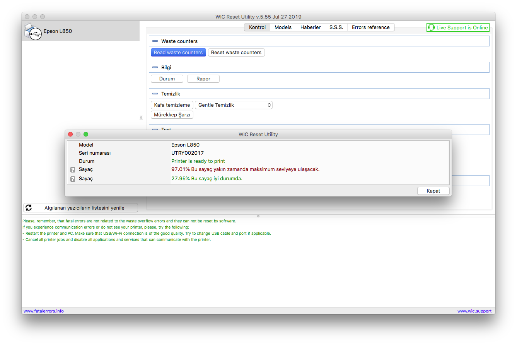Click the 'Restart the printer and PC' log line
The image size is (517, 345).
coord(147,233)
